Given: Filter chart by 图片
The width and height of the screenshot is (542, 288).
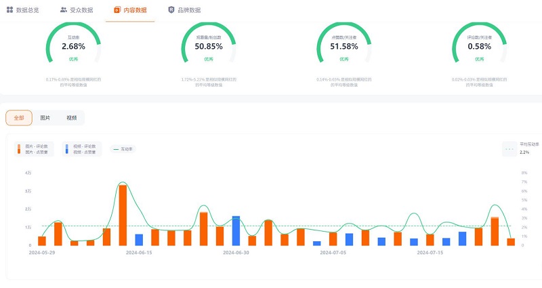Looking at the screenshot, I should point(45,118).
